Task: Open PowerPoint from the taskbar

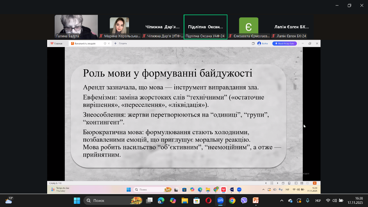Action: tap(256, 200)
